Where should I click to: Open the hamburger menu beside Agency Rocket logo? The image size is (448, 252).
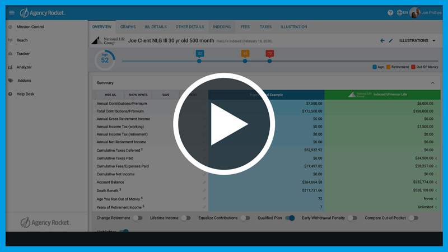[x=12, y=13]
